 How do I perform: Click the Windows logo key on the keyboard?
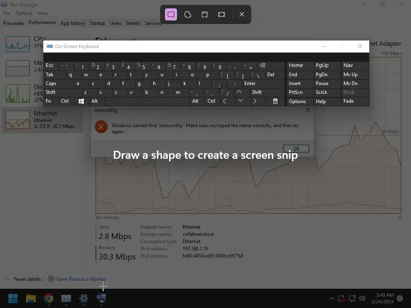[81, 101]
